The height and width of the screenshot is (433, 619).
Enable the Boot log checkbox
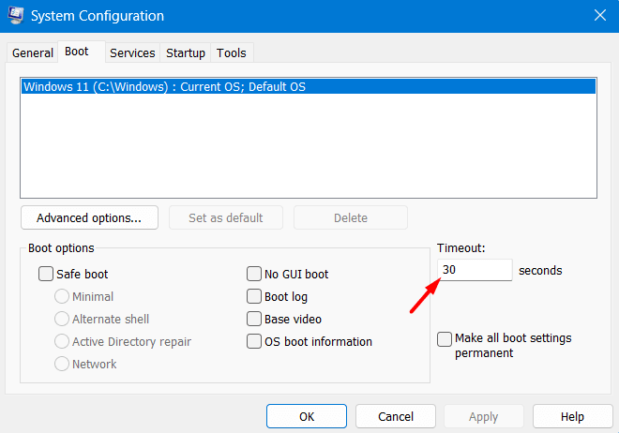254,296
